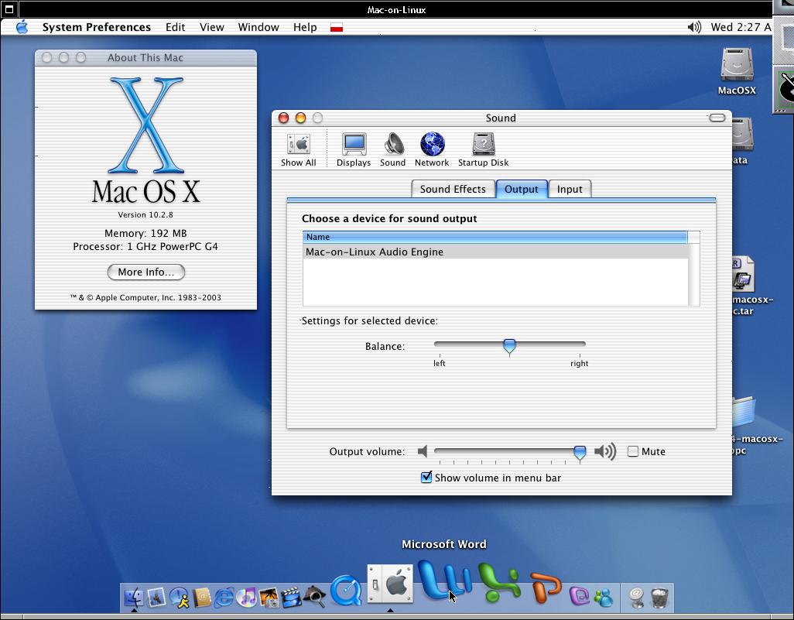The width and height of the screenshot is (794, 620).
Task: Launch Microsoft Excel from the dock
Action: [499, 583]
